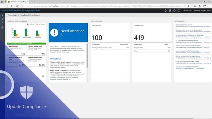Open the OMS notifications bell
Viewport: 212px width, 119px height.
[166, 10]
